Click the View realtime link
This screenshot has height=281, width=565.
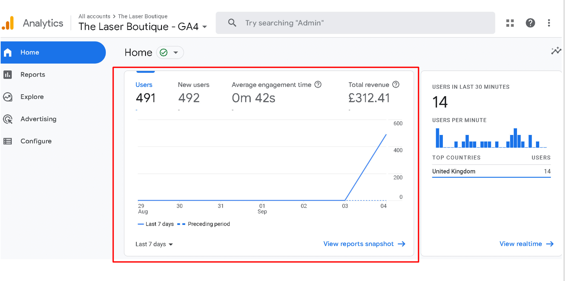pyautogui.click(x=526, y=244)
